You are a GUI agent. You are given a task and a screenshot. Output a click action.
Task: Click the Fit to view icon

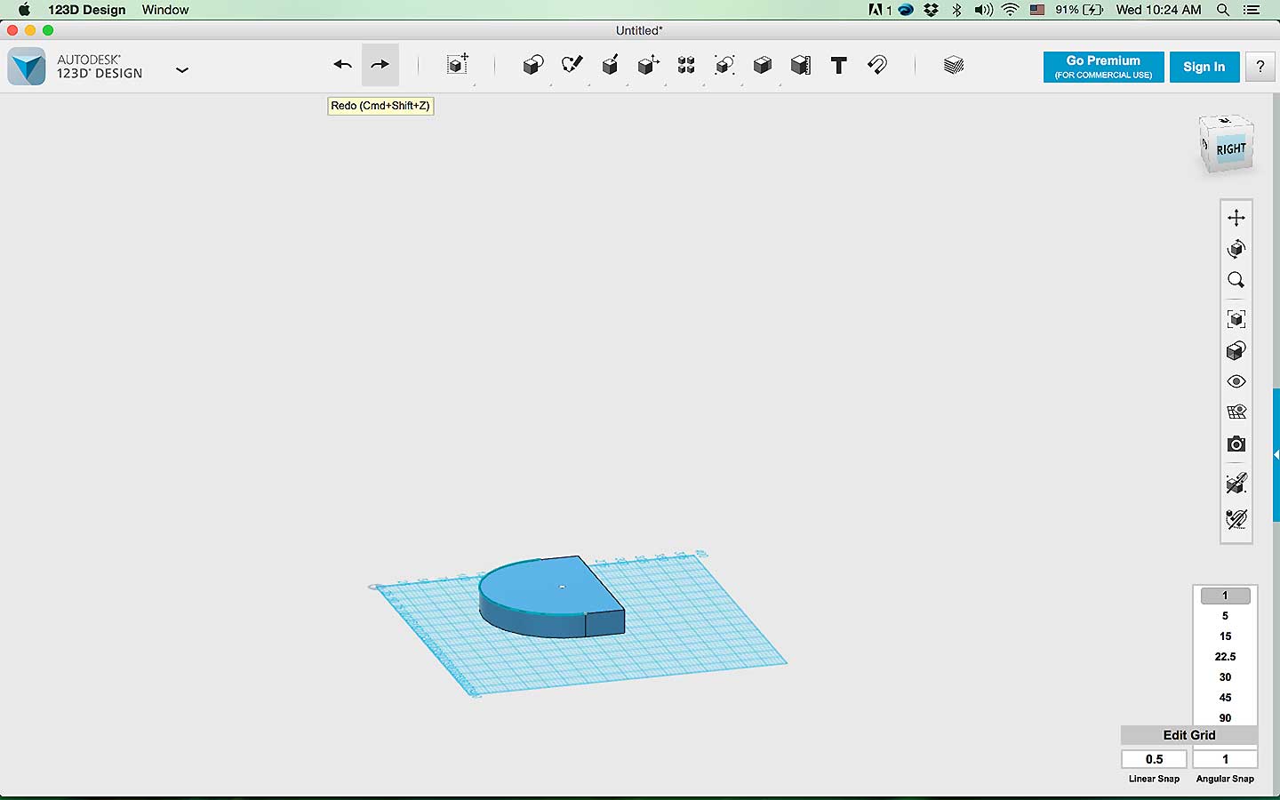pos(1236,319)
